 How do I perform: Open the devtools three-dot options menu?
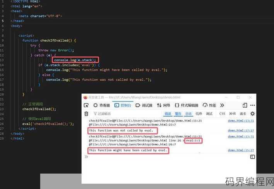[x=252, y=105]
